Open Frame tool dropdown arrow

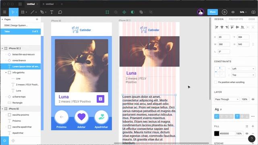point(26,12)
